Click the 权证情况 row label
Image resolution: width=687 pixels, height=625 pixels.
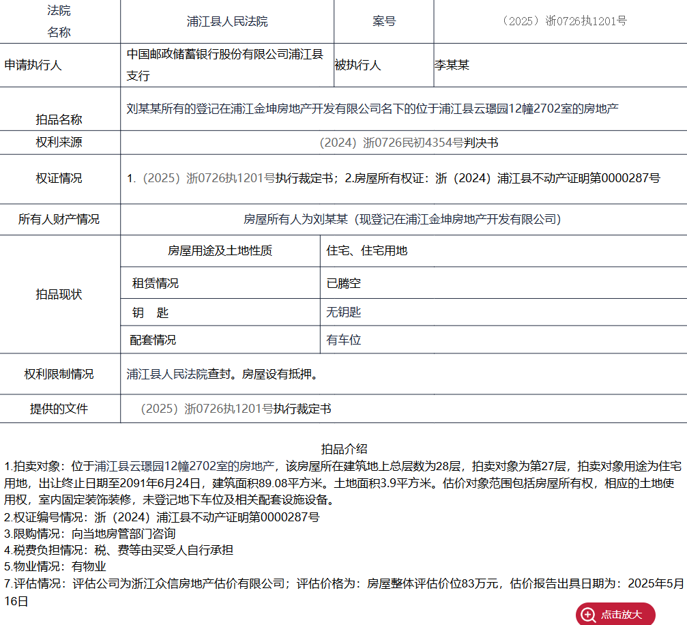click(x=59, y=178)
